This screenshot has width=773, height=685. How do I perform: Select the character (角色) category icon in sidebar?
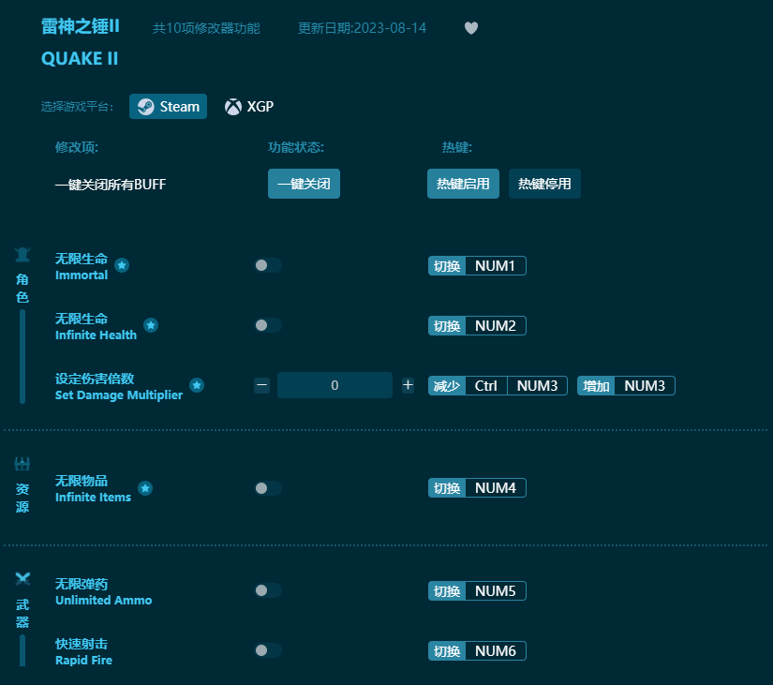coord(22,253)
